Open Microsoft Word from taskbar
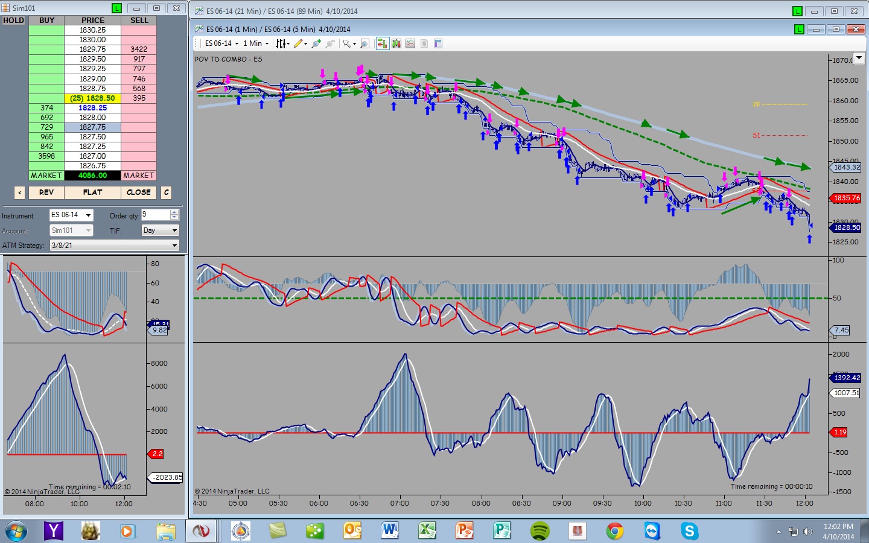The height and width of the screenshot is (543, 869). 390,531
